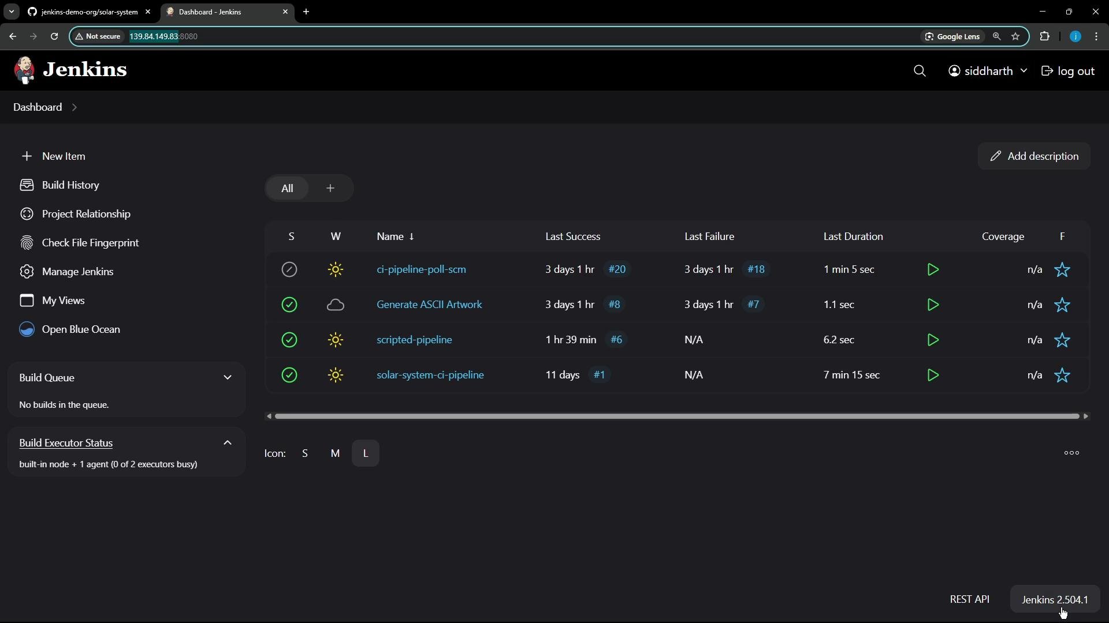
Task: Click sunny weather icon for solar-system-ci-pipeline
Action: pyautogui.click(x=336, y=375)
